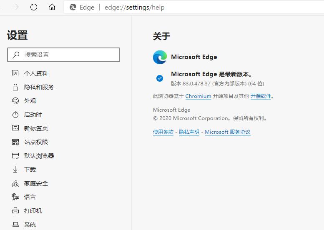Click the forward navigation arrow
The width and height of the screenshot is (324, 230).
coord(15,7)
